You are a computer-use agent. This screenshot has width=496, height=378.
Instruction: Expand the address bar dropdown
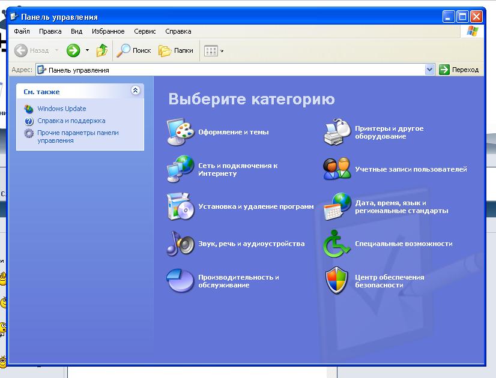coord(429,70)
